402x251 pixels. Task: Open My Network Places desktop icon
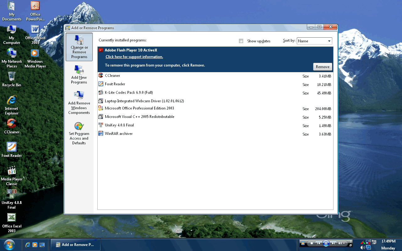12,58
